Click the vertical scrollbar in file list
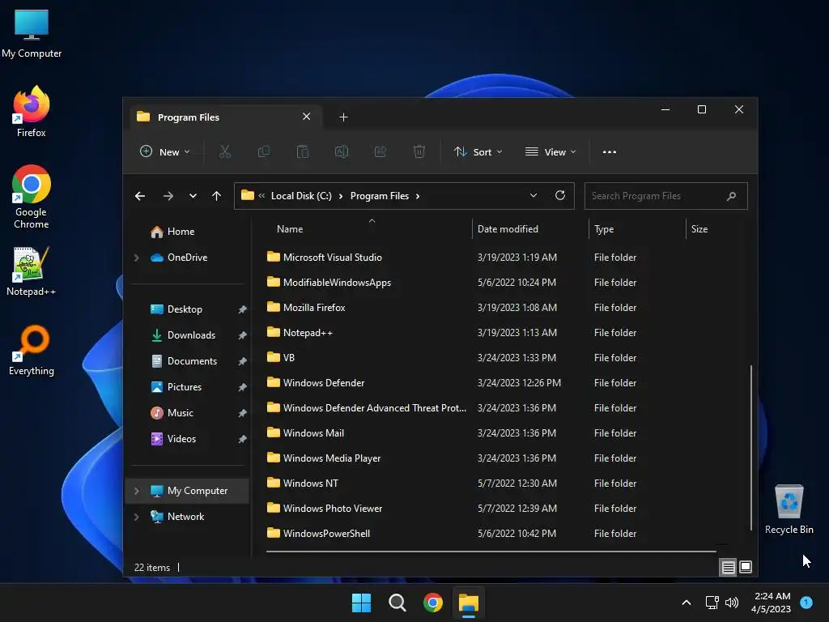 click(750, 447)
